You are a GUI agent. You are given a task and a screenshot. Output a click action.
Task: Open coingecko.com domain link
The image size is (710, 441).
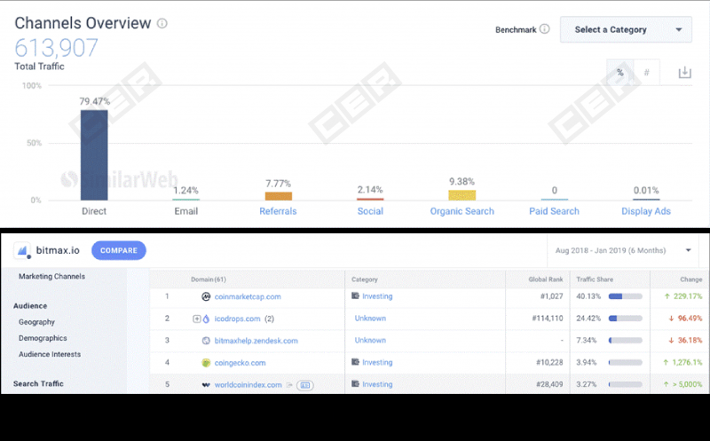[x=240, y=363]
